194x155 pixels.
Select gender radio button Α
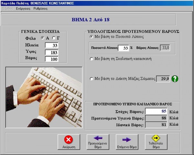tap(43, 38)
